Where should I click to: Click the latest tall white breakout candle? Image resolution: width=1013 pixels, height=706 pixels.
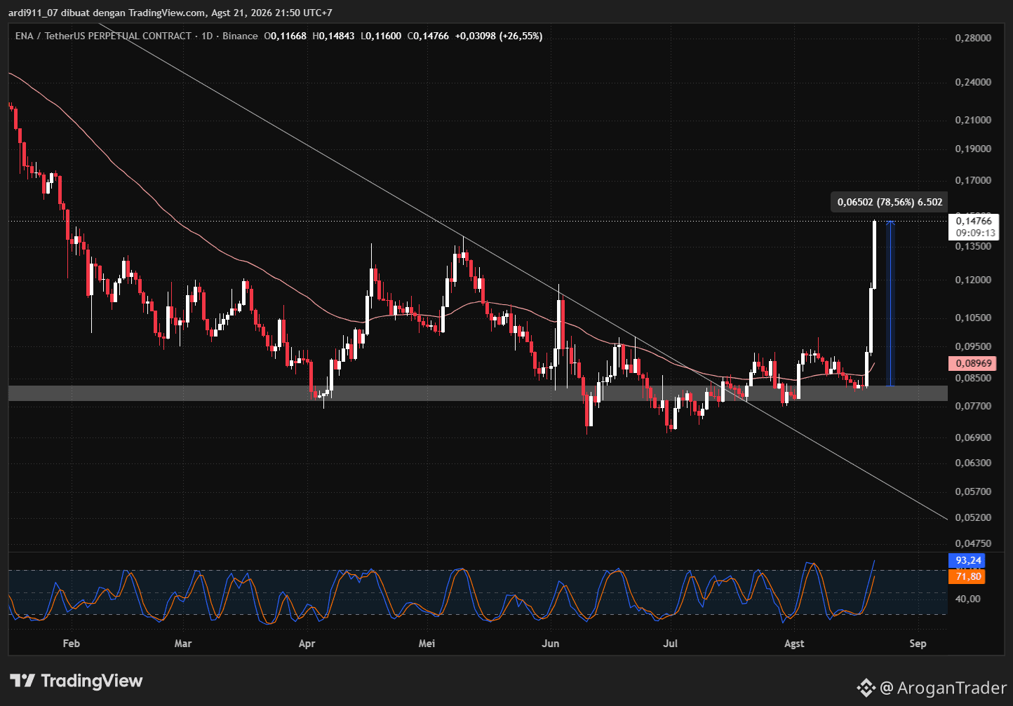coord(874,254)
